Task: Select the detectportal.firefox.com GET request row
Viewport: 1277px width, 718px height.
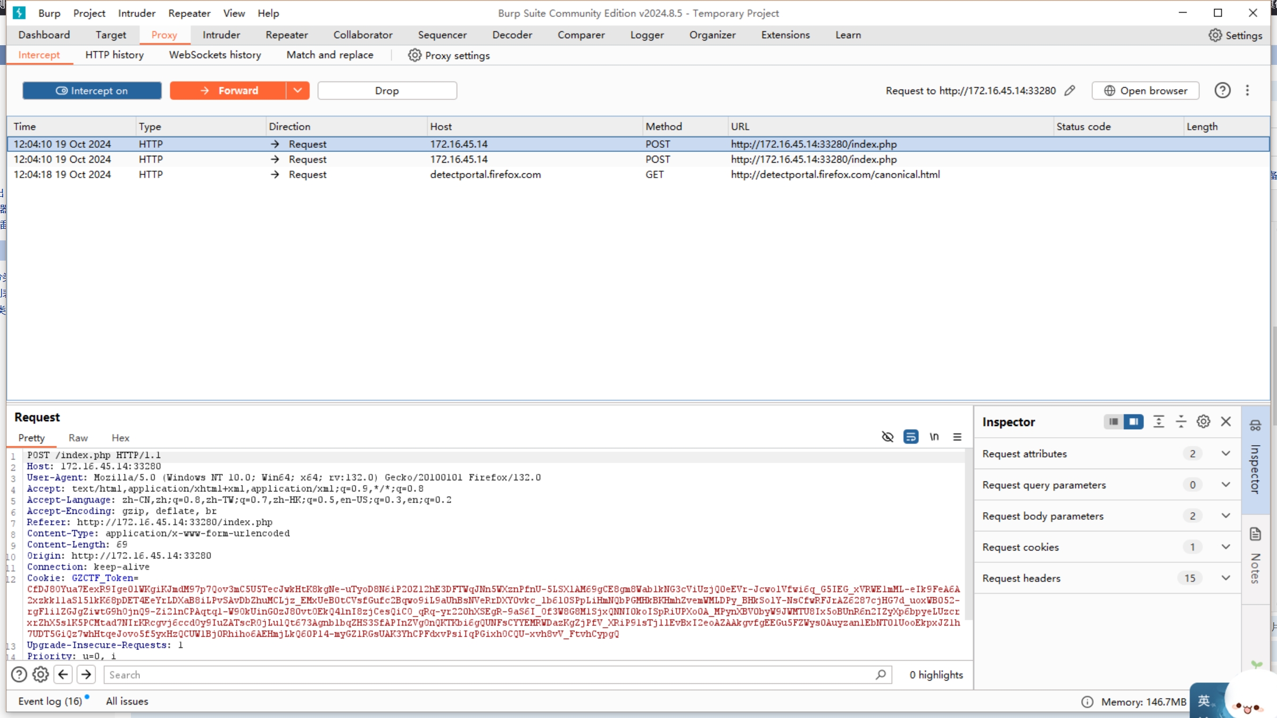Action: tap(638, 174)
